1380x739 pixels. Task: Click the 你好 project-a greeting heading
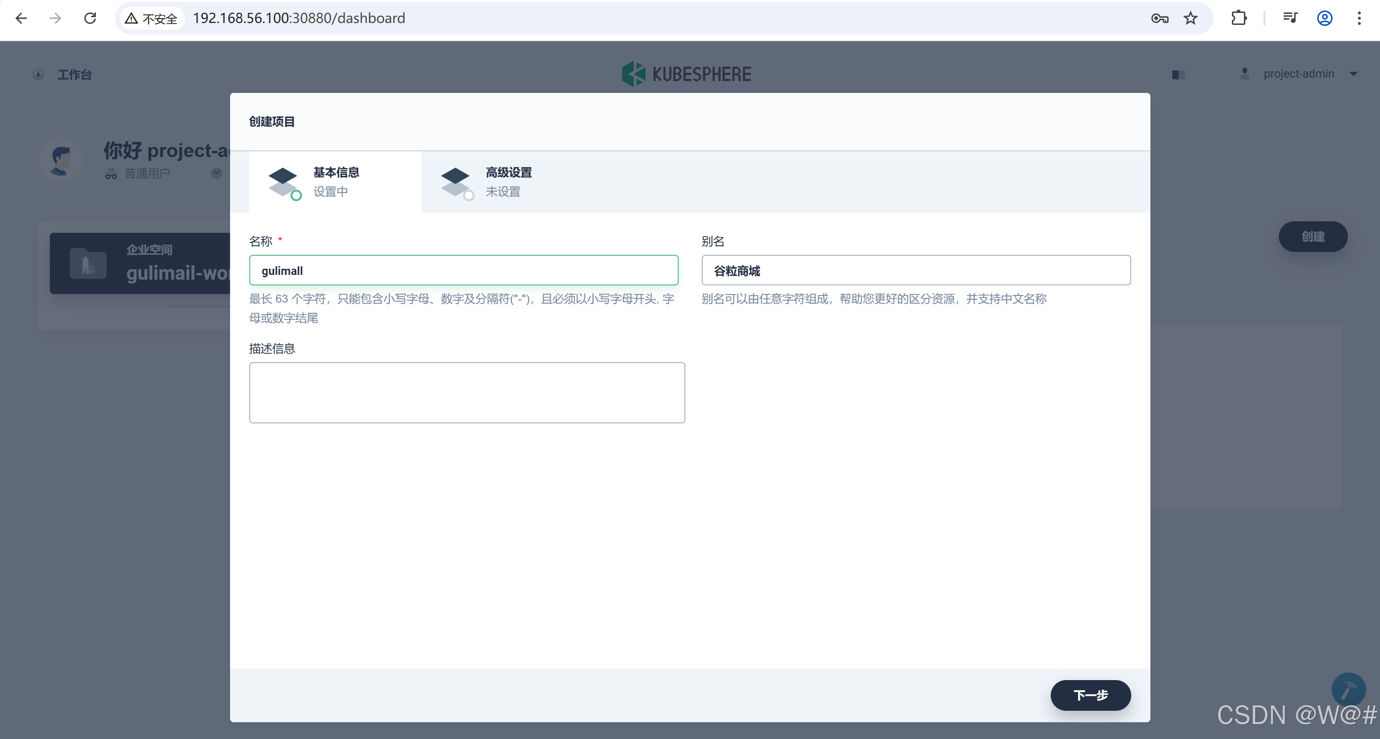tap(167, 150)
